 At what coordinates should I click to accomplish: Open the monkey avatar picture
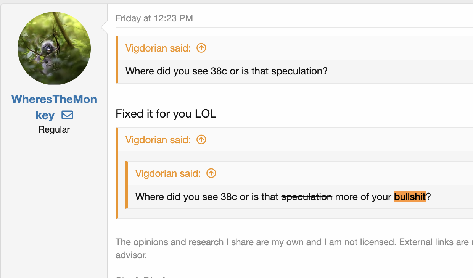point(54,48)
